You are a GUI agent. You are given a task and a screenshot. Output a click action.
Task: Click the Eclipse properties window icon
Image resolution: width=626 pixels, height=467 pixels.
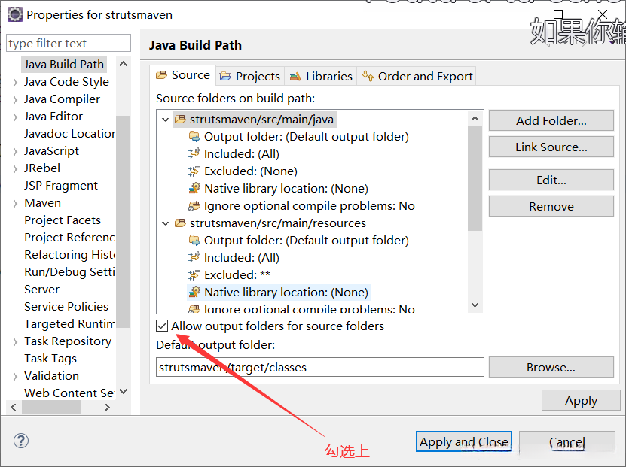click(15, 15)
